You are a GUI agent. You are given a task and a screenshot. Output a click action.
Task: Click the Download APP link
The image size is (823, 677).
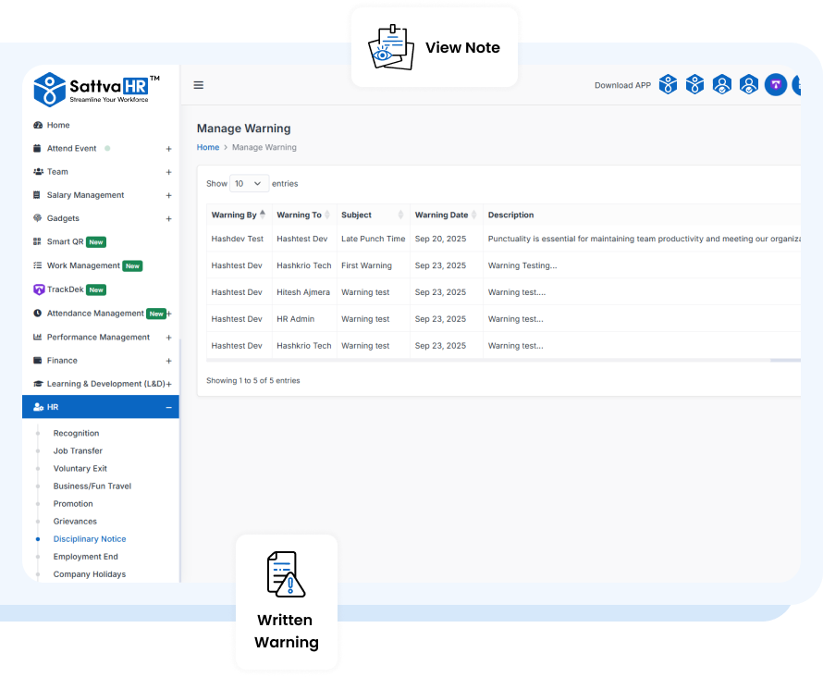pos(622,85)
